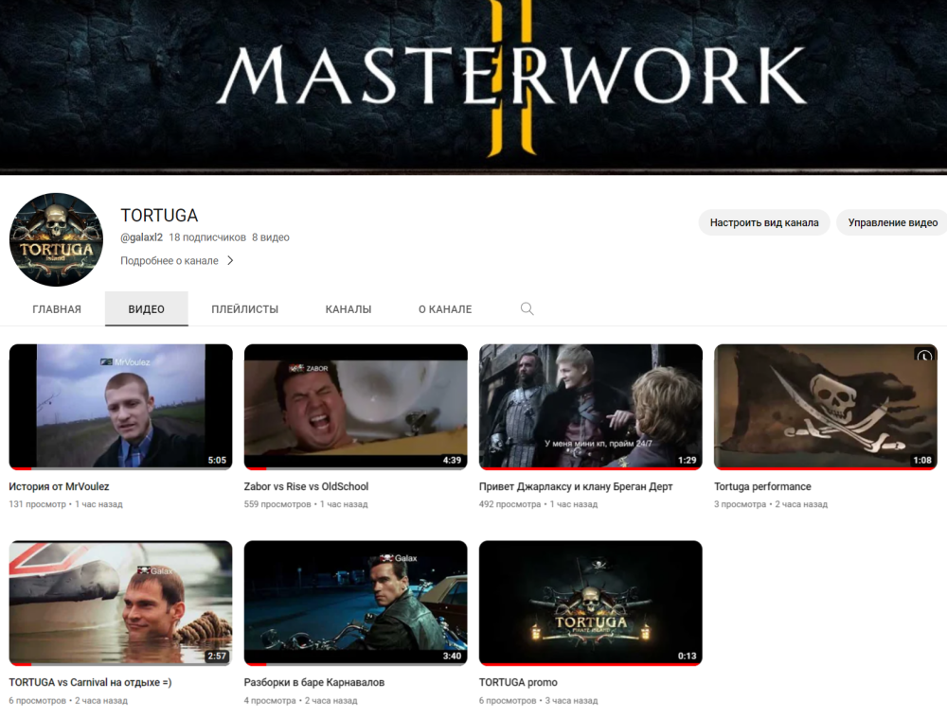Expand the 'Подробнее о канале' chevron
This screenshot has width=947, height=718.
pos(230,261)
